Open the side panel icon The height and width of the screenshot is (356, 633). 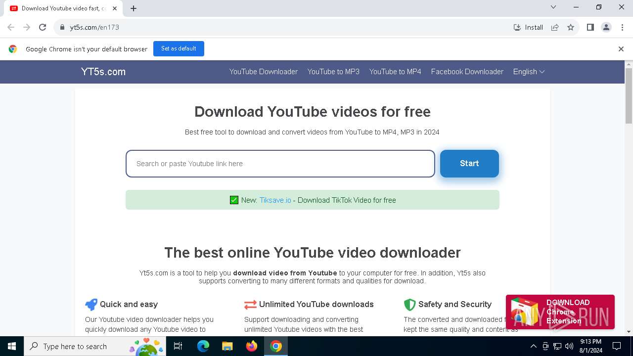pos(590,27)
